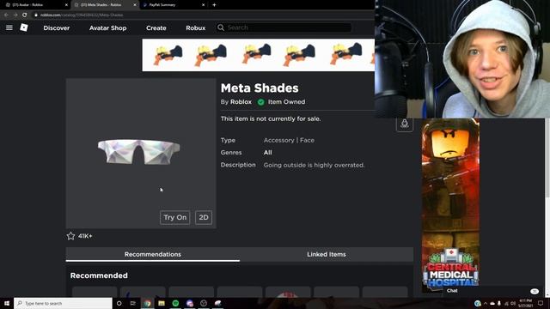Open the Robux page
The height and width of the screenshot is (309, 550).
point(195,28)
